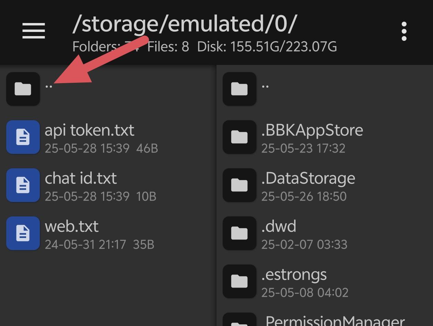Select the chat id.txt filename
The image size is (433, 326).
click(81, 179)
